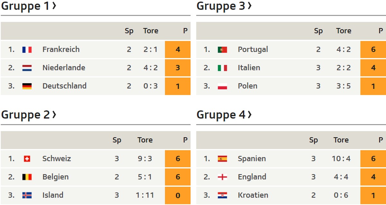Screen dimensions: 386x205
Task: Click Island's orange points cell showing 0
Action: click(178, 195)
